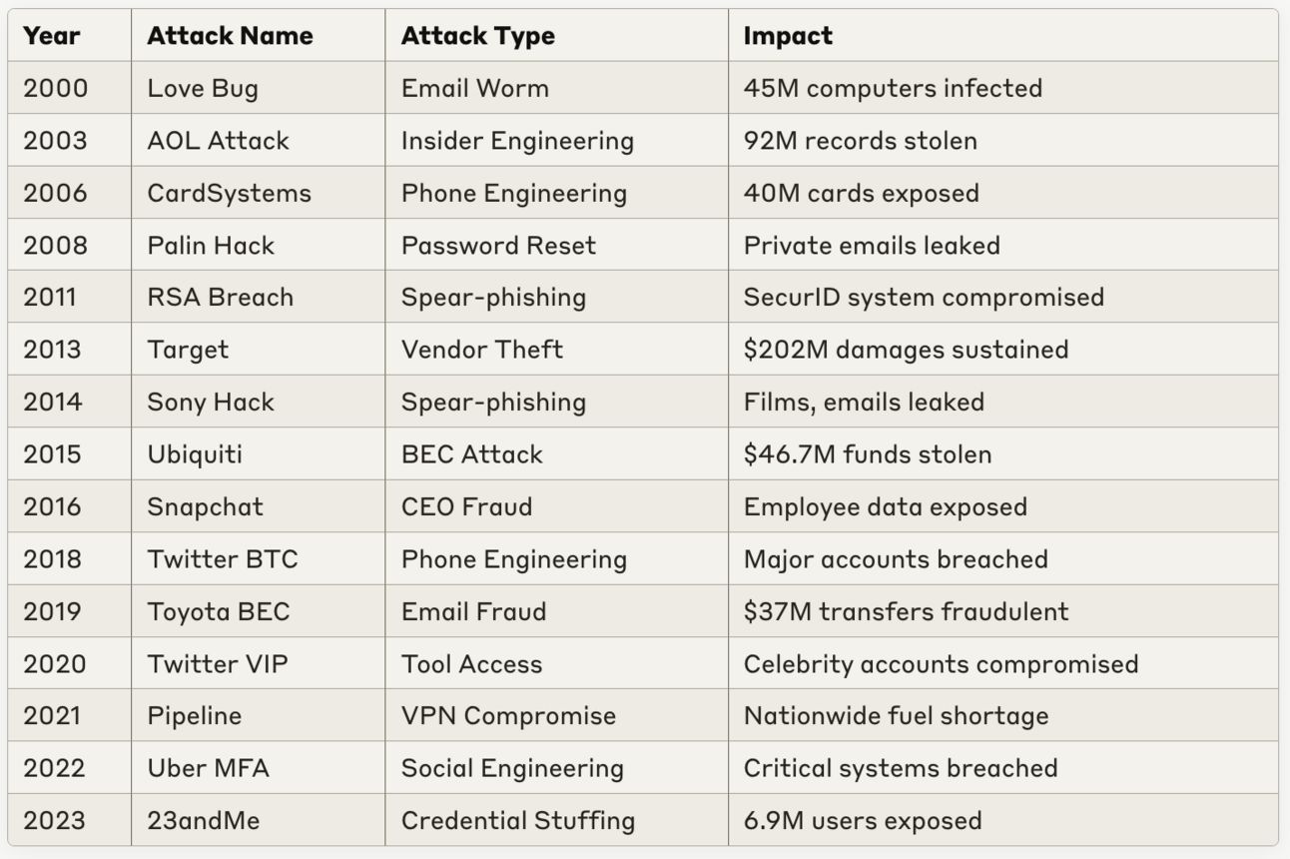This screenshot has height=859, width=1290.
Task: Select the Target attack name cell
Action: click(258, 350)
